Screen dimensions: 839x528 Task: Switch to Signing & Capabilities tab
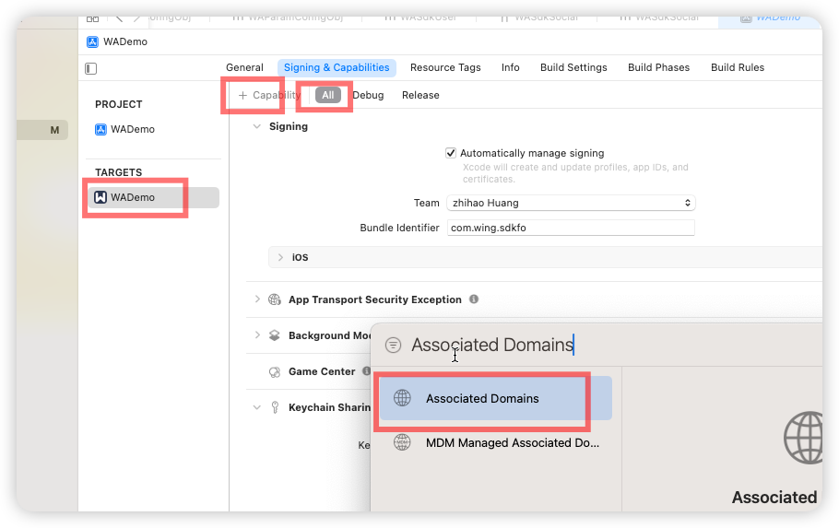[337, 67]
